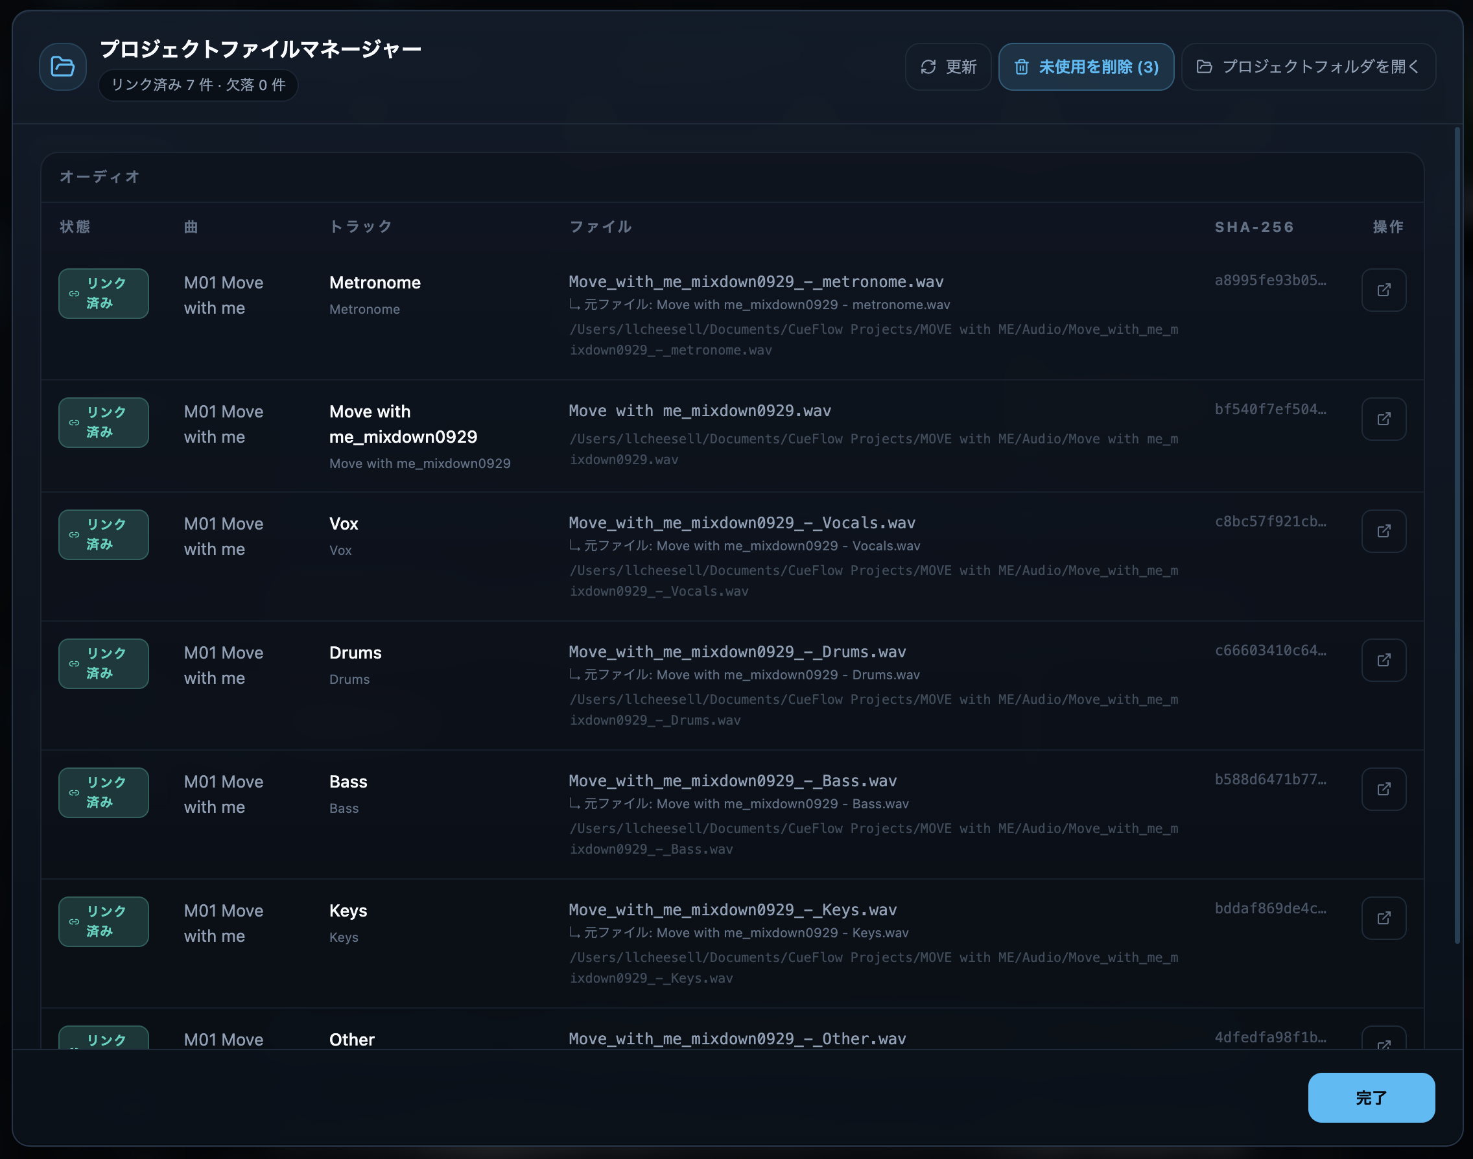Open the Drums row external-link icon
Screen dimensions: 1473x1159
coord(1384,660)
